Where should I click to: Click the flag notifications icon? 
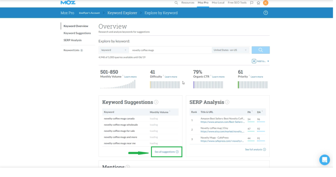coord(252,3)
